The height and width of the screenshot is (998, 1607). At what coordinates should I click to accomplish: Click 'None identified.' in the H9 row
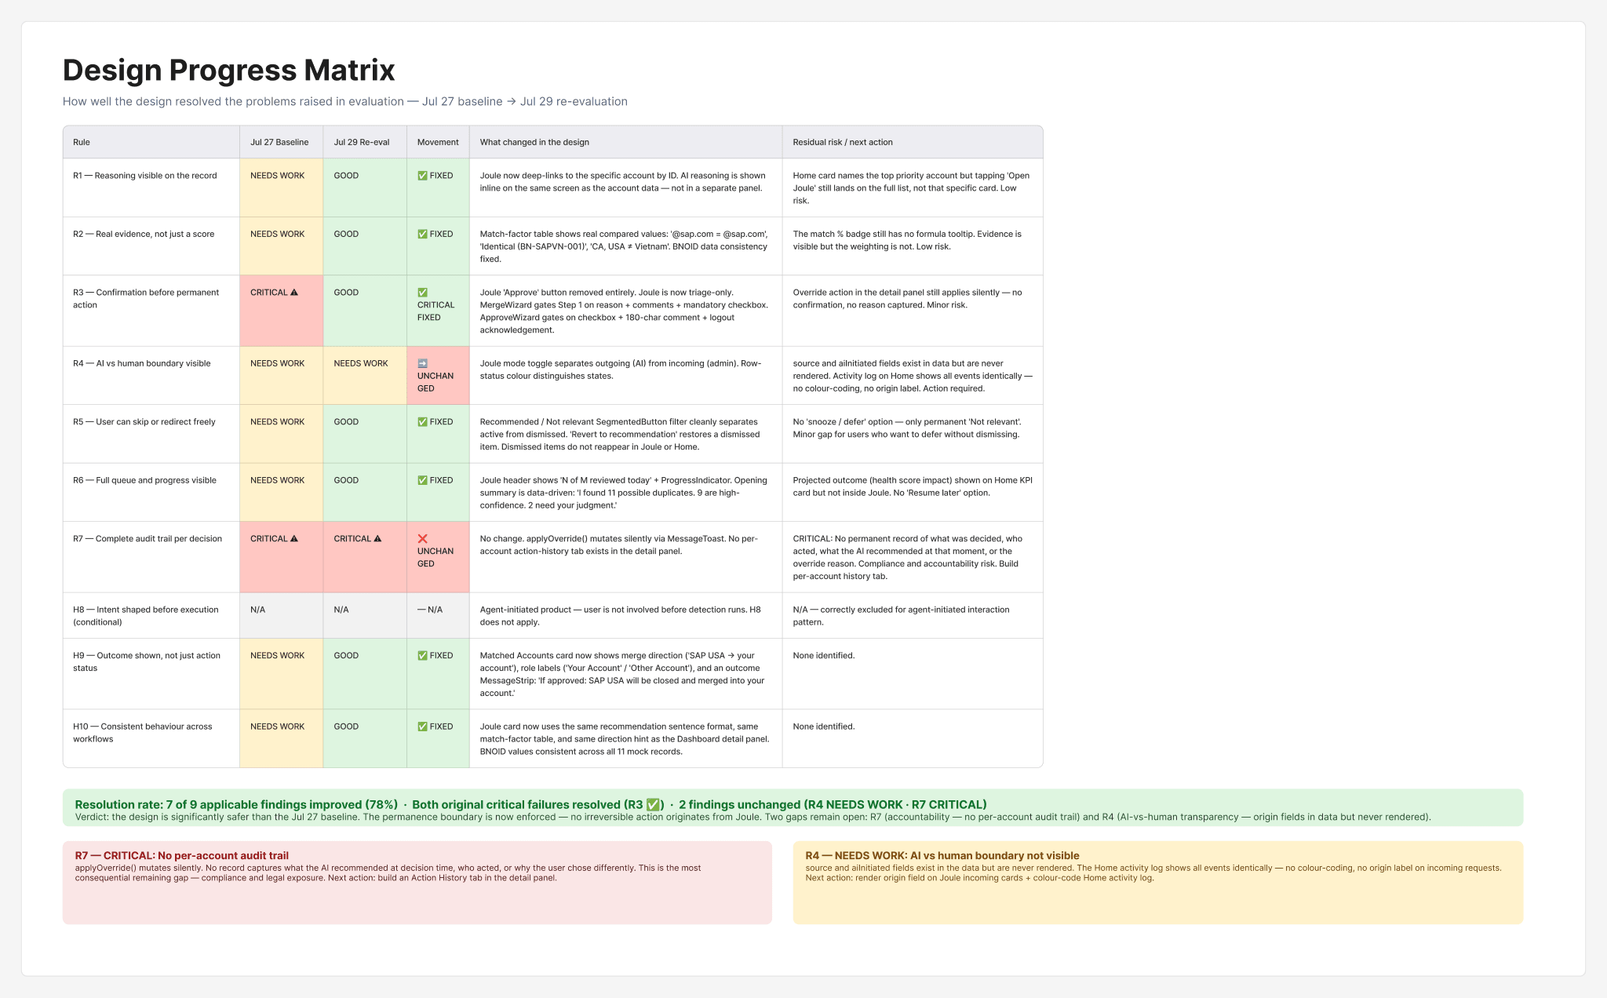pyautogui.click(x=824, y=655)
